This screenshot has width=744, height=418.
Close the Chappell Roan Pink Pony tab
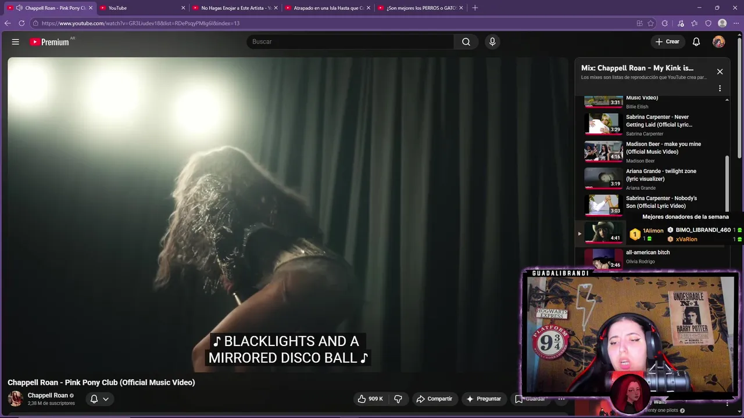tap(91, 8)
